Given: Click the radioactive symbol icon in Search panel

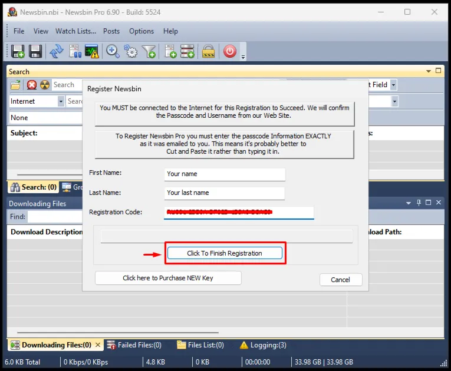Looking at the screenshot, I should (x=45, y=85).
